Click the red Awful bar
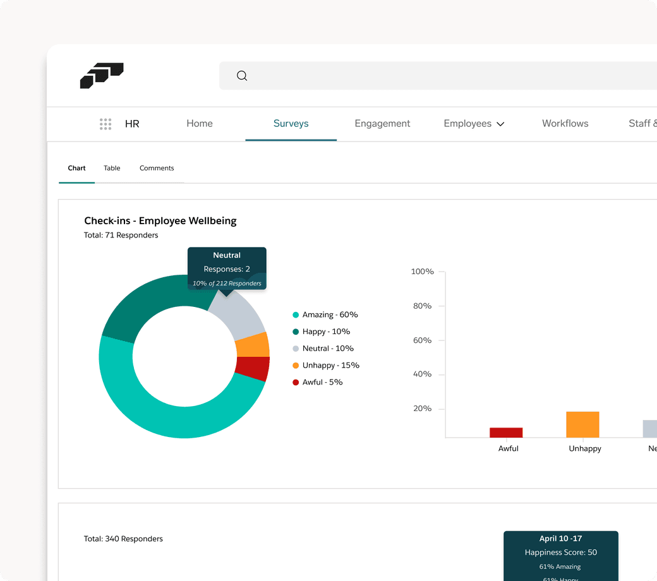Image resolution: width=657 pixels, height=581 pixels. 506,433
